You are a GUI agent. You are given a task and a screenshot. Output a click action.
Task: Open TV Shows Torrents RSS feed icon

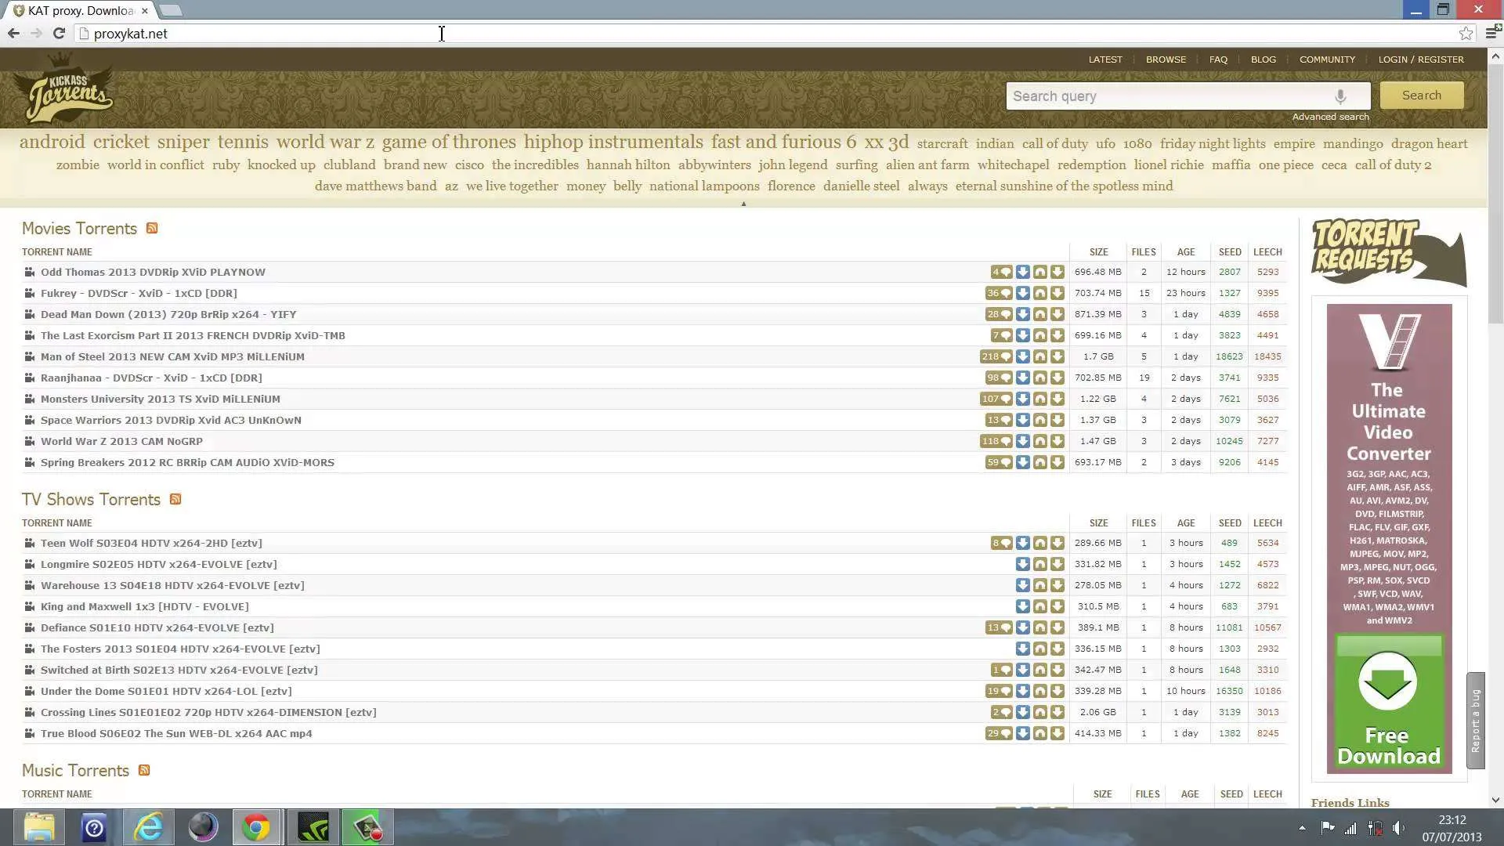coord(175,499)
